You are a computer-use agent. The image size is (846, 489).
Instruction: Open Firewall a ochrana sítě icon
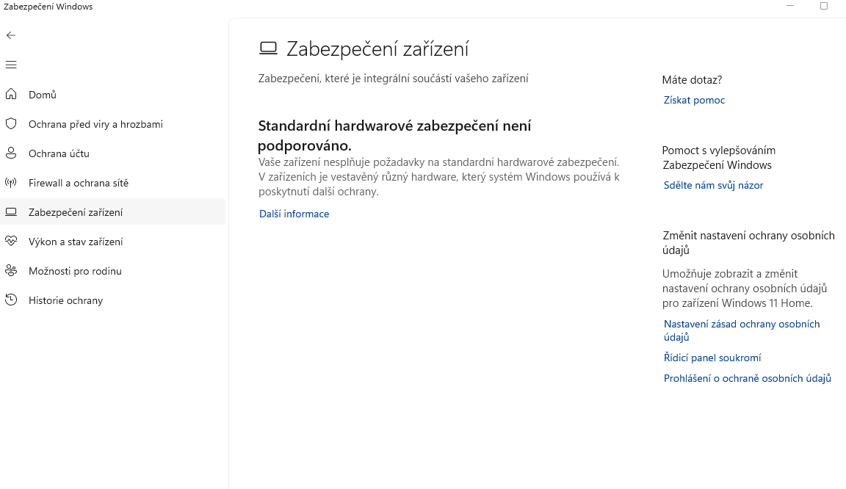point(11,182)
